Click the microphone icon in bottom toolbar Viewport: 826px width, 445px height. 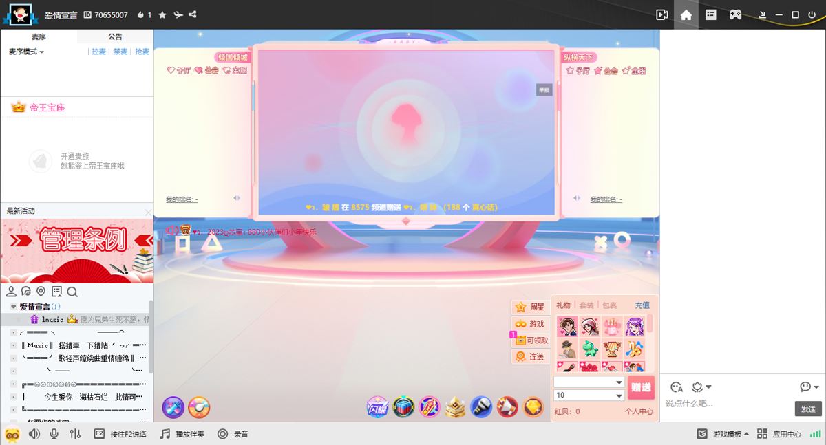pyautogui.click(x=54, y=434)
